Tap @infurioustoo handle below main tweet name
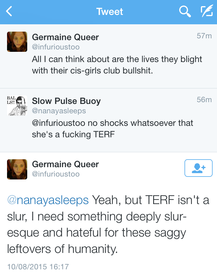The width and height of the screenshot is (217, 279). tap(56, 174)
